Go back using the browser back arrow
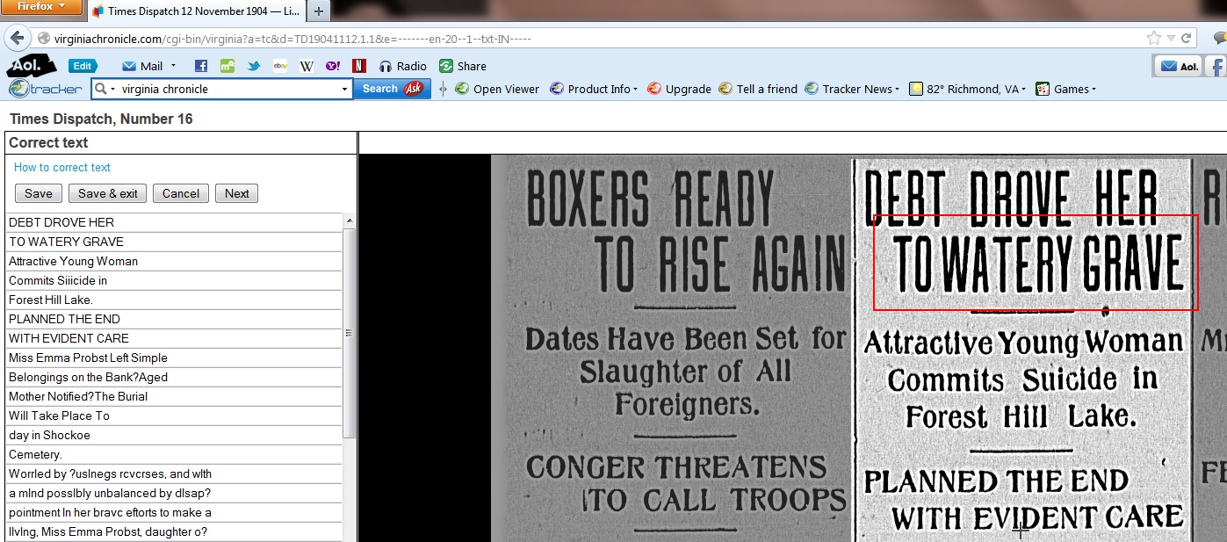This screenshot has width=1227, height=542. click(x=17, y=39)
